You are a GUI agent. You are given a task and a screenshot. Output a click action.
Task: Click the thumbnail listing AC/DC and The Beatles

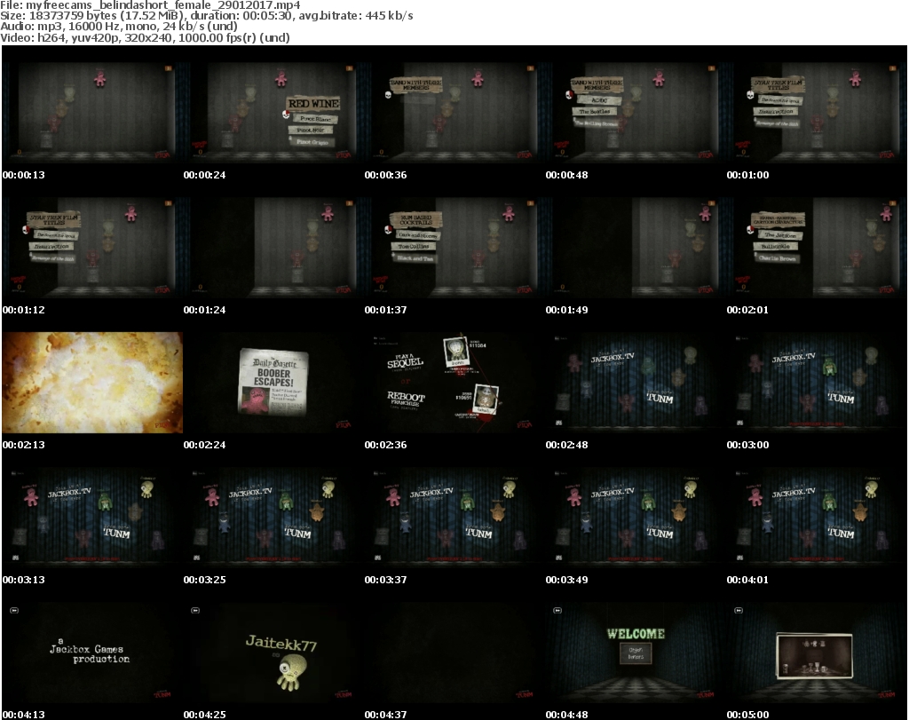tap(636, 113)
